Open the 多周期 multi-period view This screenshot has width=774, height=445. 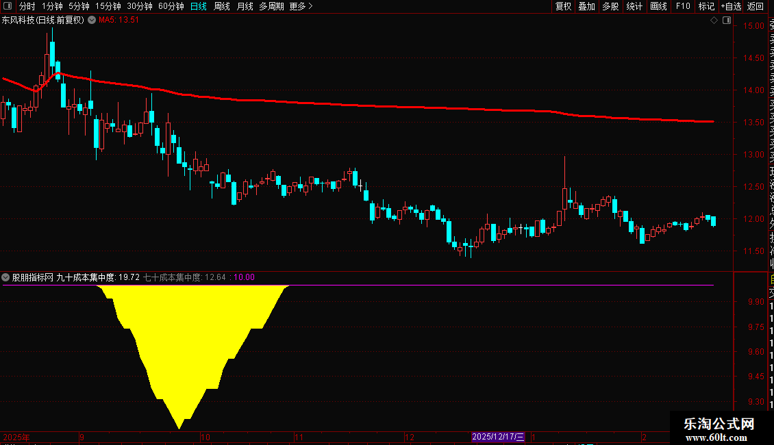271,6
